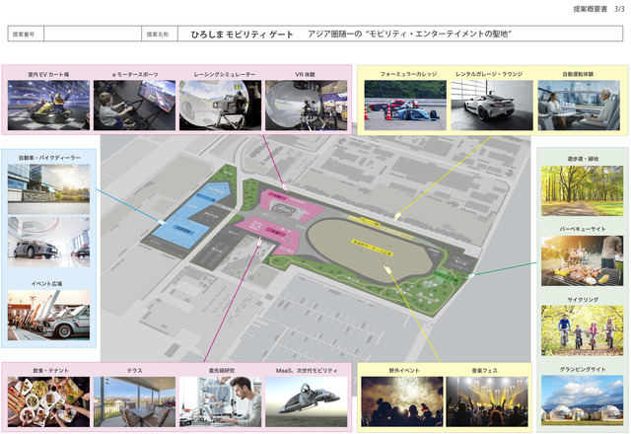The height and width of the screenshot is (434, 631).
Task: Click the イベント広場 heading
Action: 46,284
